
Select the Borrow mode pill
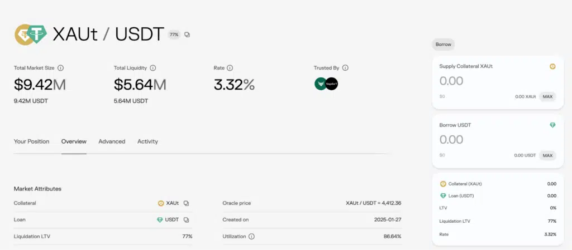click(x=444, y=44)
